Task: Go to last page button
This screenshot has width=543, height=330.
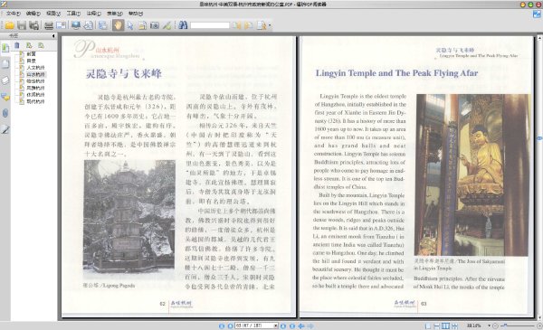Action: pyautogui.click(x=292, y=325)
